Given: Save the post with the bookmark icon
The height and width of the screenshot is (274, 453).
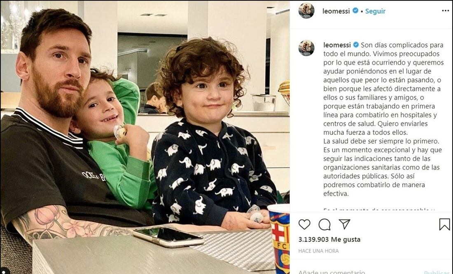Looking at the screenshot, I should [x=445, y=224].
